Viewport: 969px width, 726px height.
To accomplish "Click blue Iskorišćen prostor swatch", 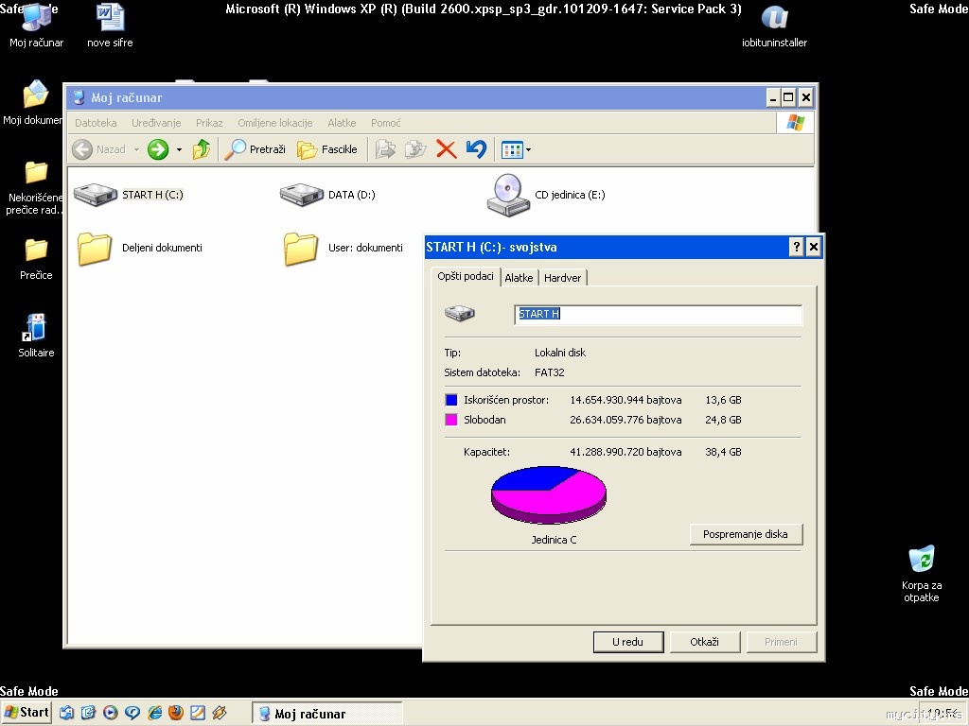I will pyautogui.click(x=451, y=400).
